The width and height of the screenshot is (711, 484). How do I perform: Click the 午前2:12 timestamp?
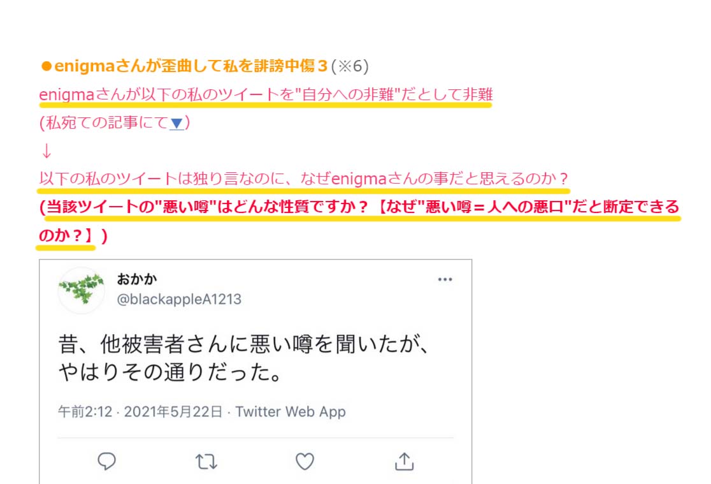[85, 412]
